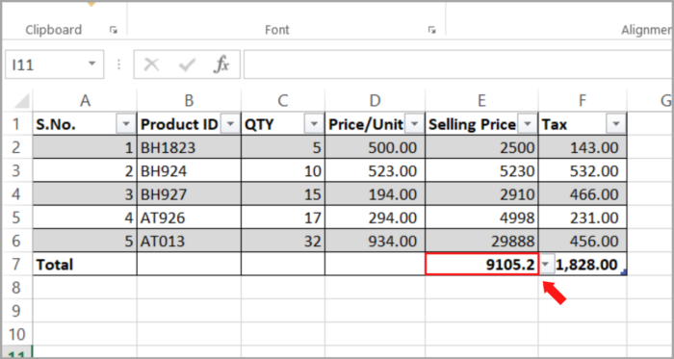
Task: Select row 7 header
Action: [x=16, y=264]
